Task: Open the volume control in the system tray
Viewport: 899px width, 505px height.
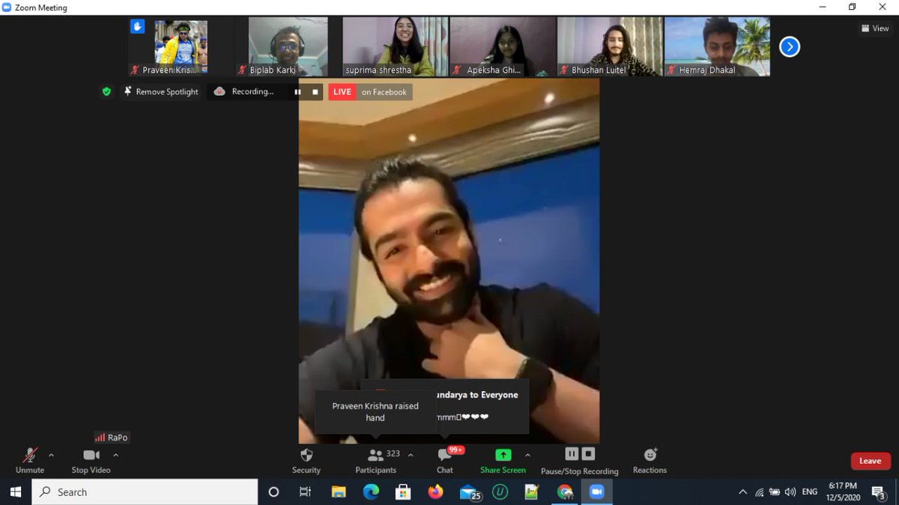Action: (x=790, y=492)
